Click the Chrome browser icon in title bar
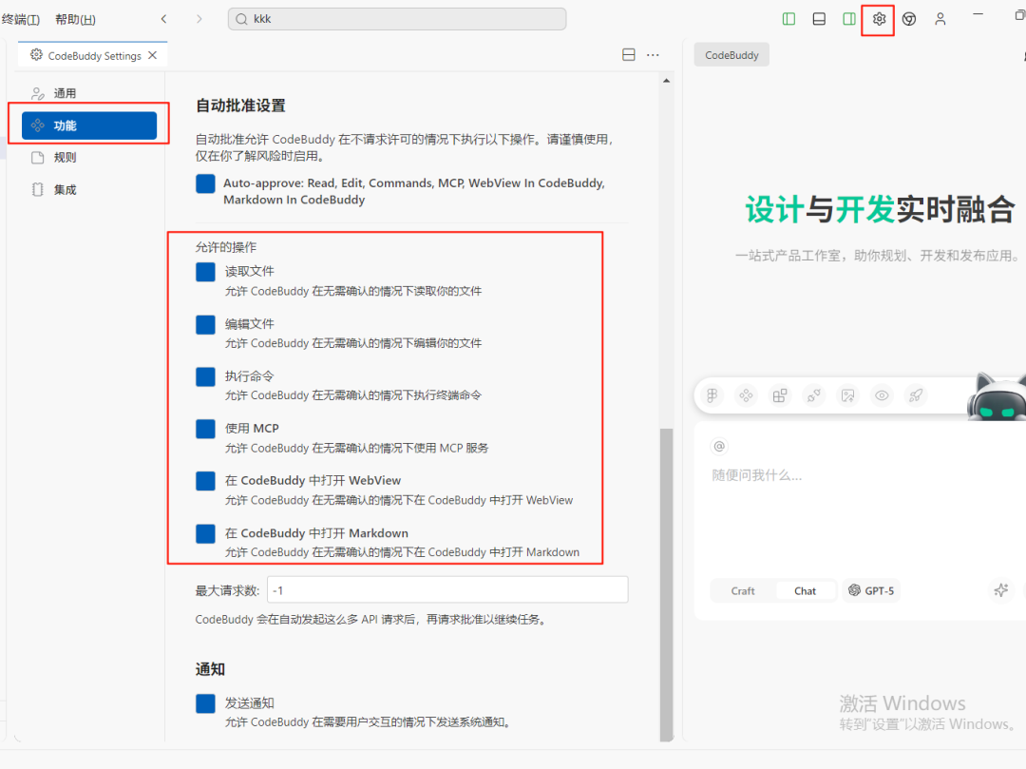The width and height of the screenshot is (1026, 769). tap(909, 19)
